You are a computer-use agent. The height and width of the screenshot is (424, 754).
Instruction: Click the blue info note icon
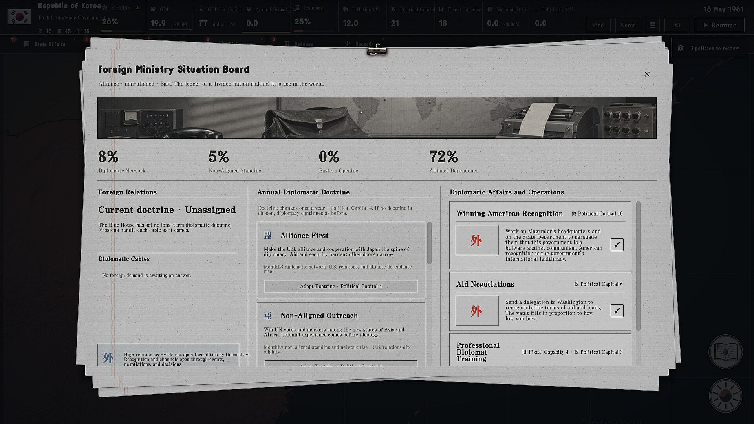click(108, 358)
